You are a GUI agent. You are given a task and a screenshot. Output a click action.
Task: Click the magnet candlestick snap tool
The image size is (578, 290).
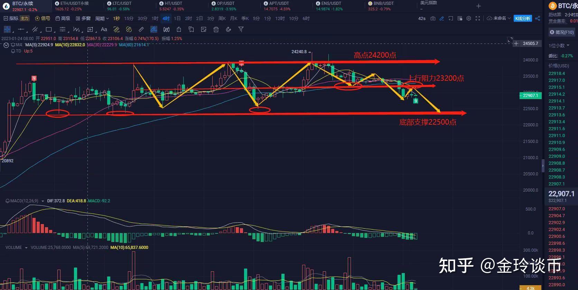(x=166, y=29)
